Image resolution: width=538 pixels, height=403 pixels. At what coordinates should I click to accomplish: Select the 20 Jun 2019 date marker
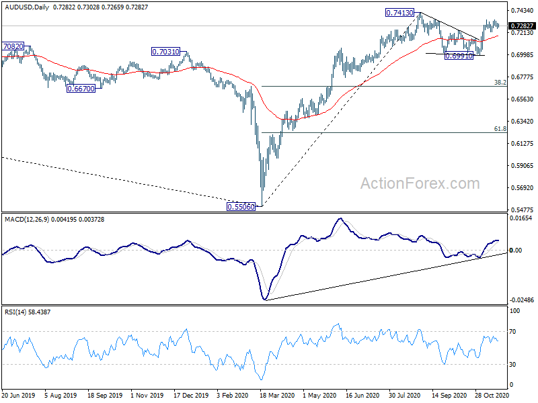[19, 396]
